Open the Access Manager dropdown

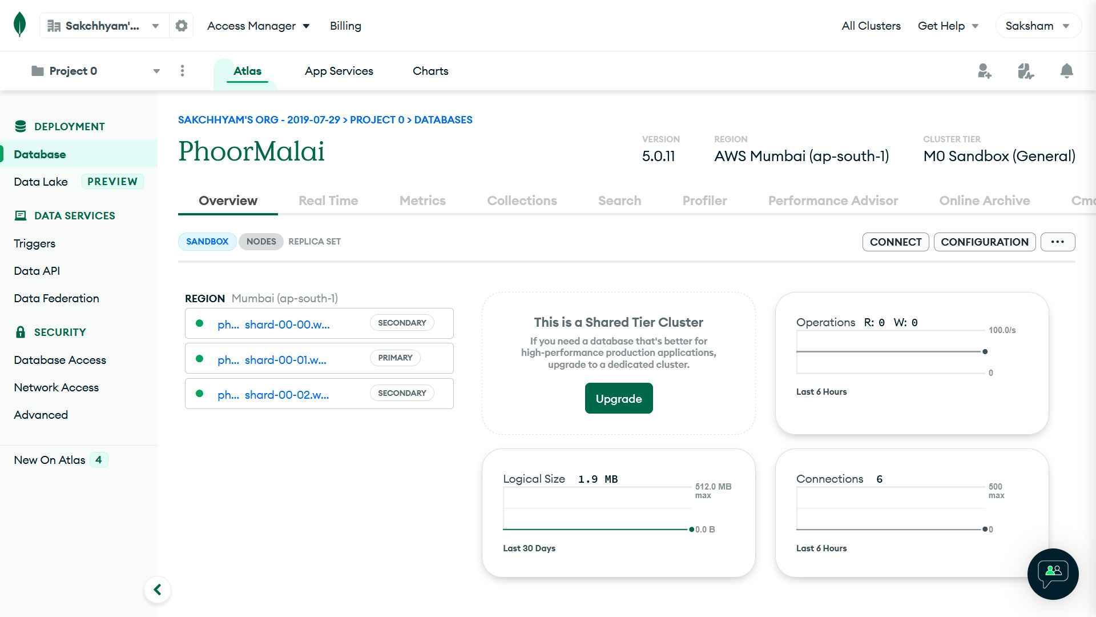pos(258,26)
